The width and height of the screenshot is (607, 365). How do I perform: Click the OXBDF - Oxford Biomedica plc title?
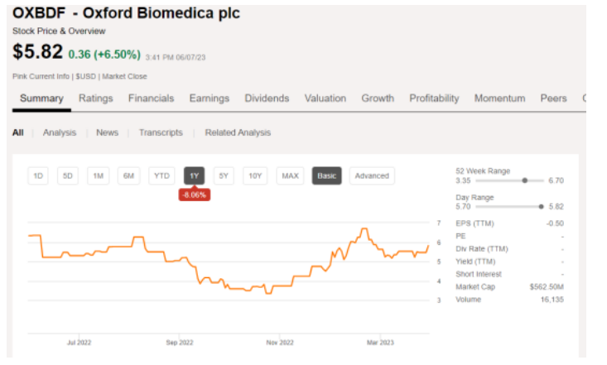126,13
